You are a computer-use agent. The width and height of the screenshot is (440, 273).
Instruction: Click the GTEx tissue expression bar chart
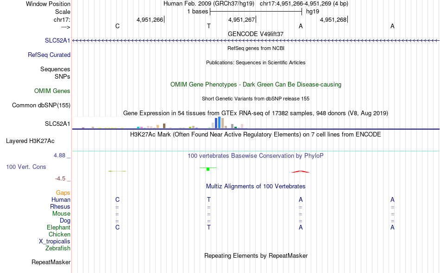coord(160,123)
